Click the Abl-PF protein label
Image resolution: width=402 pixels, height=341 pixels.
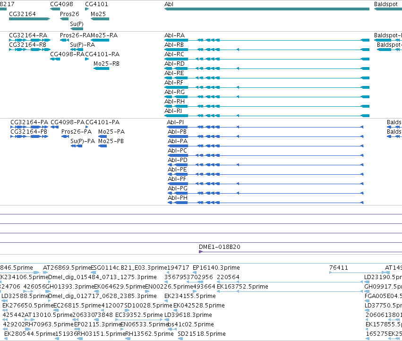(x=177, y=179)
